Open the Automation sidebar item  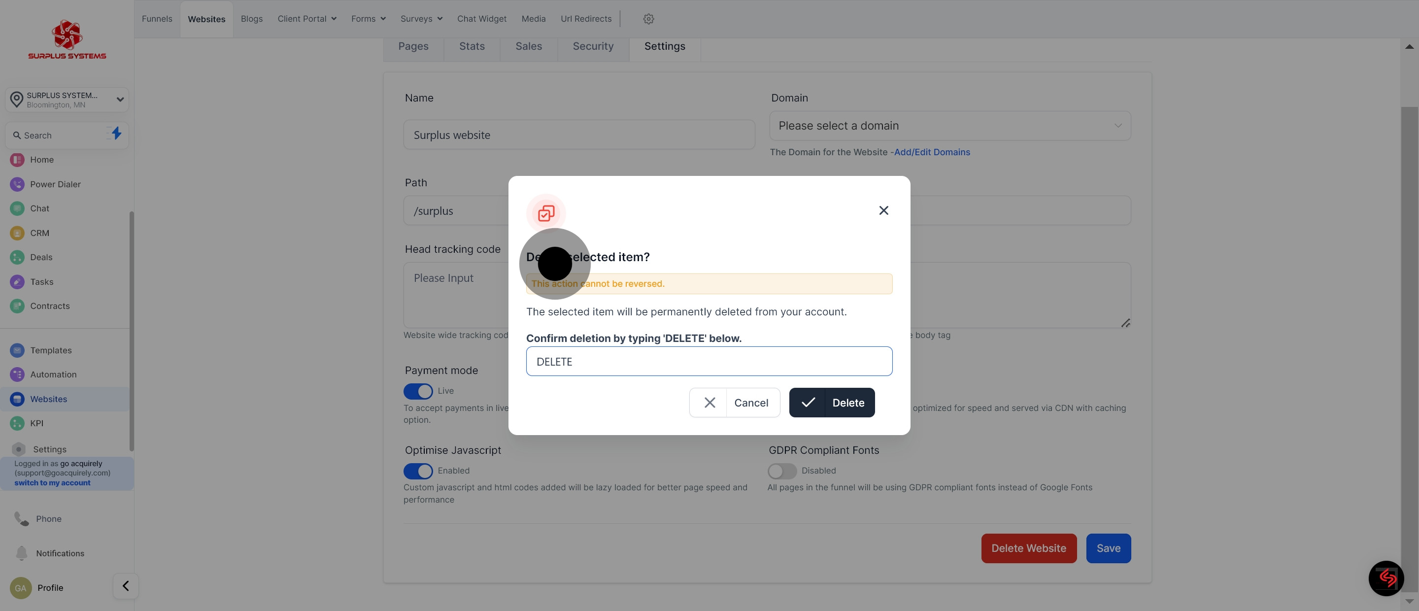pos(53,374)
